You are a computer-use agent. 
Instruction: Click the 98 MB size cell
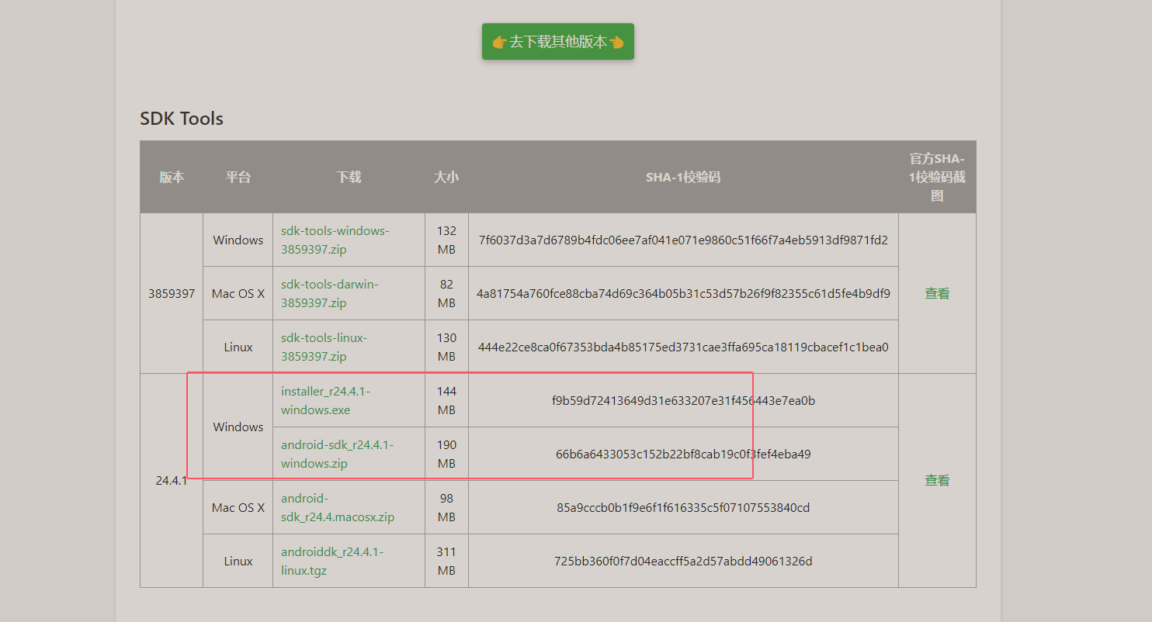[x=446, y=507]
